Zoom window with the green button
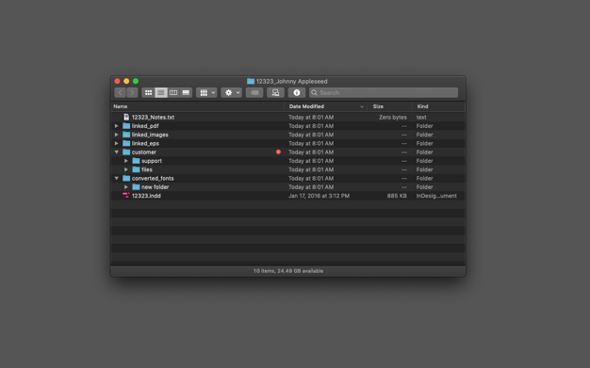590x368 pixels. pyautogui.click(x=136, y=81)
